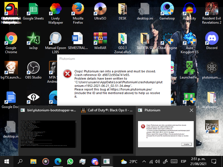This screenshot has height=167, width=223.
Task: Open the DESK folder icon
Action: [x=122, y=11]
